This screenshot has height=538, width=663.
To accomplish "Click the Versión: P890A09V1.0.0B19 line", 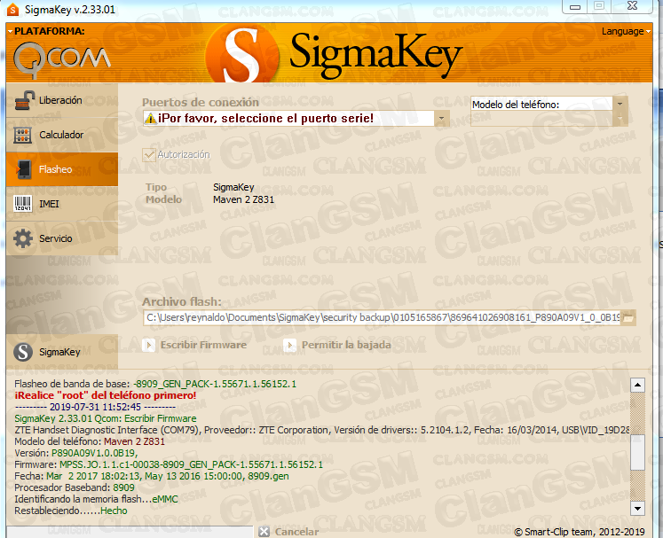I will pos(76,453).
